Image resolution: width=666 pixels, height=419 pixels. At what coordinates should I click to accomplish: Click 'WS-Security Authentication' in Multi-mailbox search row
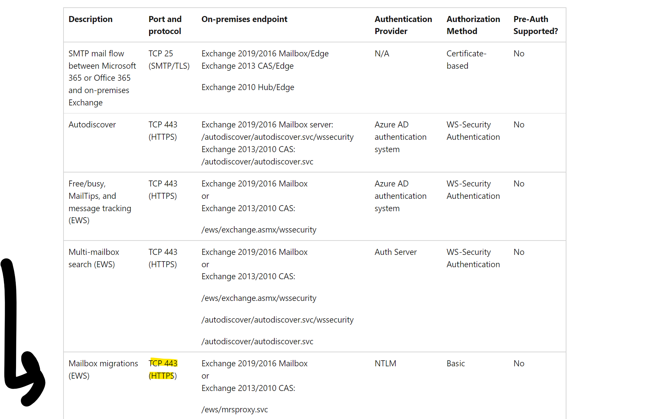tap(473, 258)
